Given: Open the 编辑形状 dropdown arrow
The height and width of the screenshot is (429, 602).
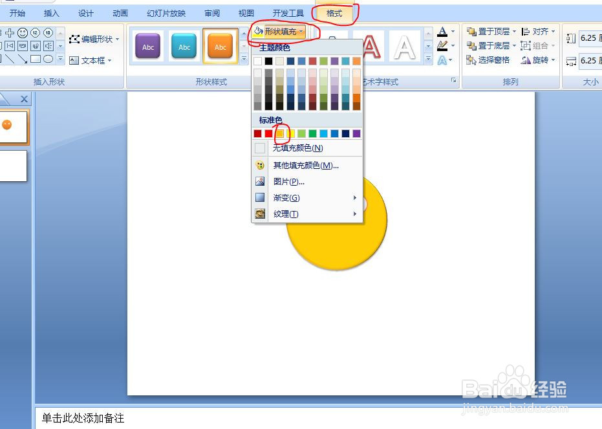Looking at the screenshot, I should pyautogui.click(x=118, y=39).
